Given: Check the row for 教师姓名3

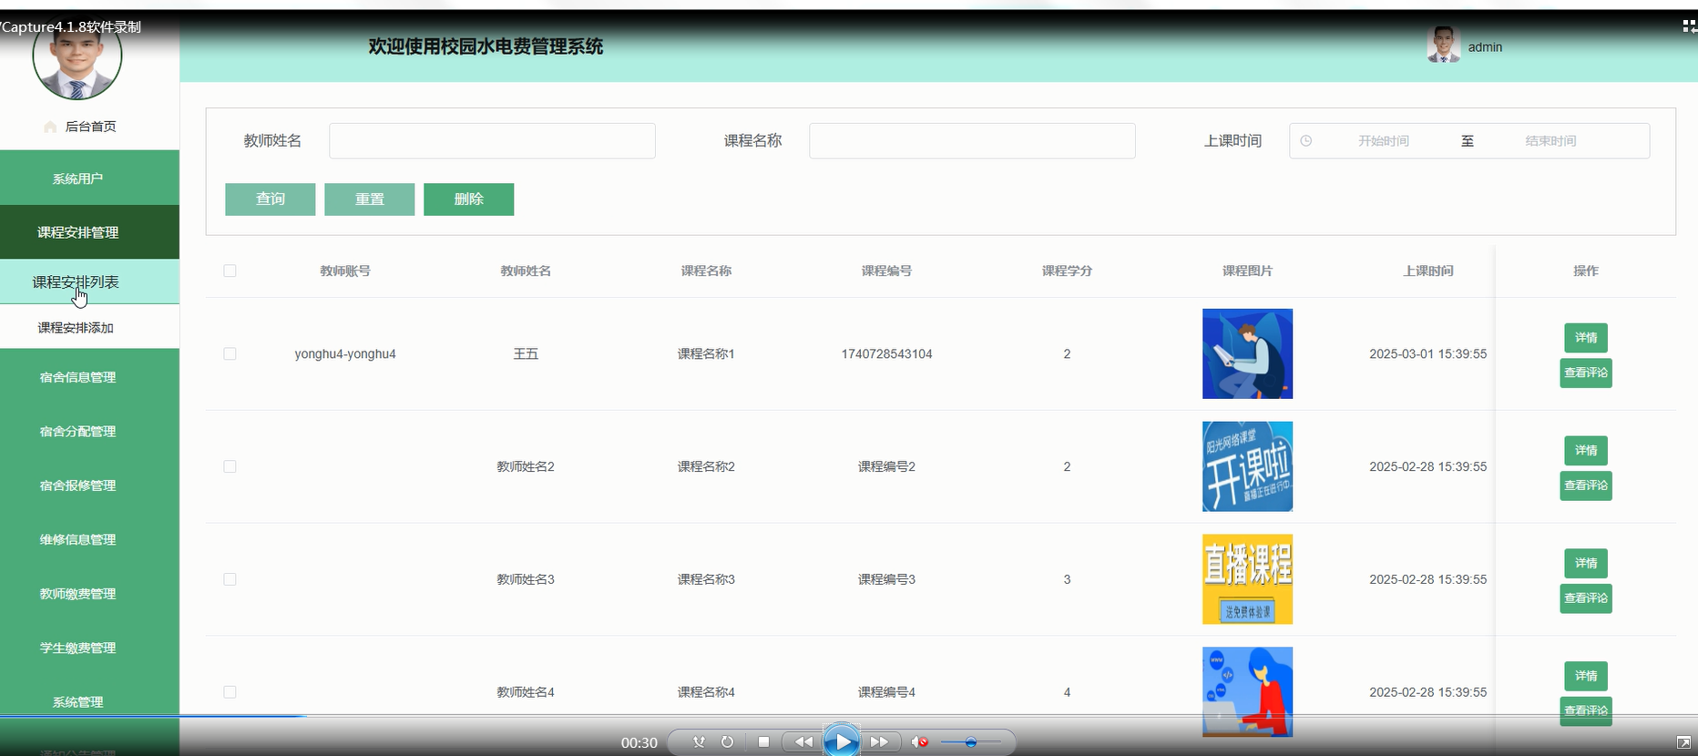Looking at the screenshot, I should pyautogui.click(x=230, y=579).
